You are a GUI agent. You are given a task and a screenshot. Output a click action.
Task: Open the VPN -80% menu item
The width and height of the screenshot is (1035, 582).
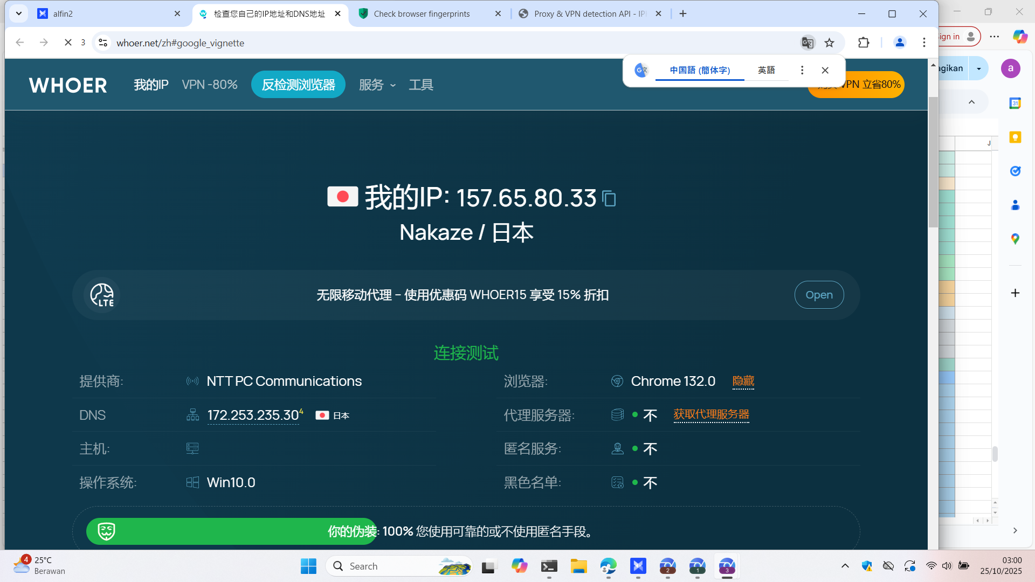tap(210, 85)
